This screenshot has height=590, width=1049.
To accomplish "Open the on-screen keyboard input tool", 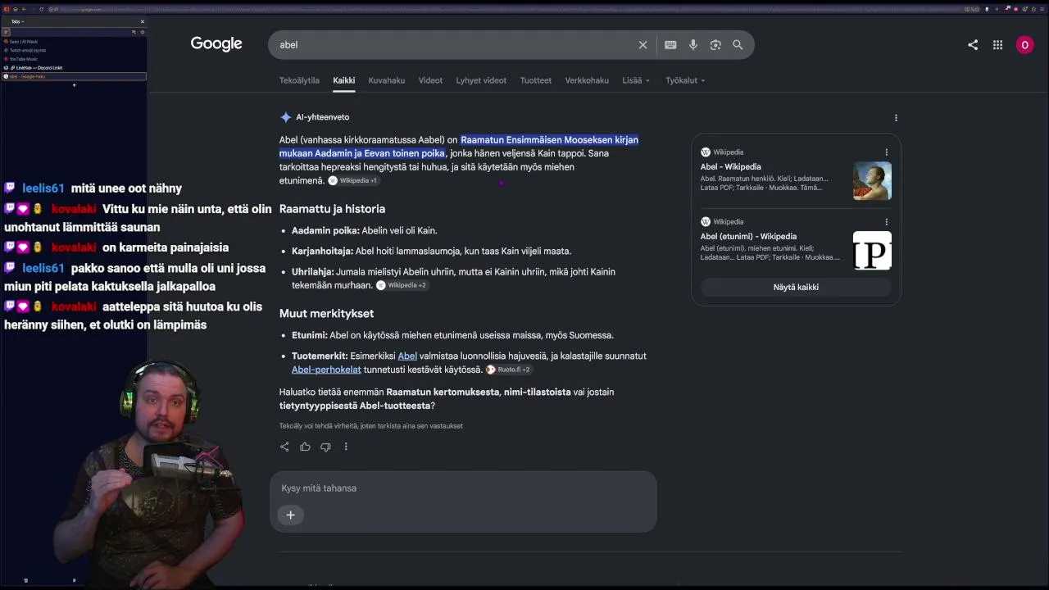I will tap(670, 45).
